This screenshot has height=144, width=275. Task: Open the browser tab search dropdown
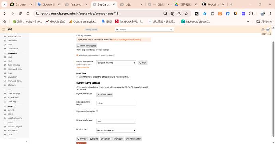point(4,4)
